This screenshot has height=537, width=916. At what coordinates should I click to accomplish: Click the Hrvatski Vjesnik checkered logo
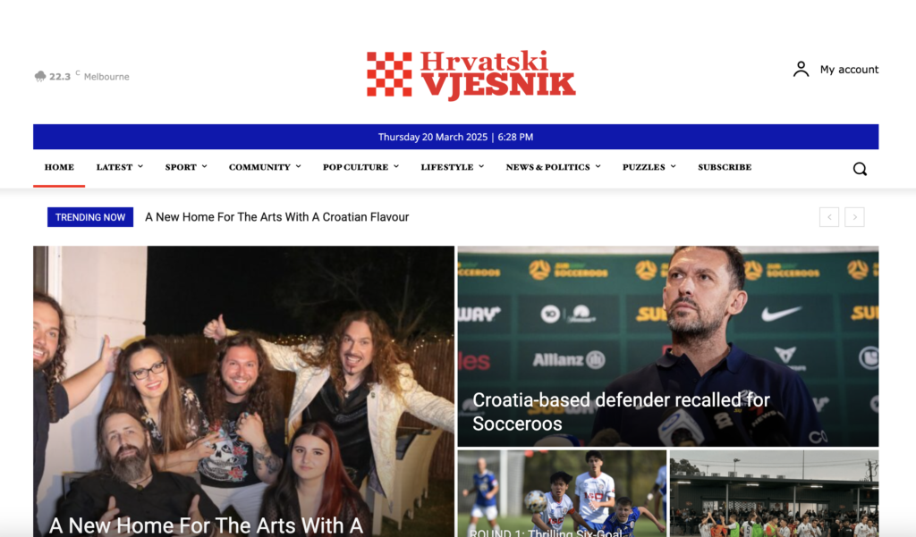(x=471, y=75)
